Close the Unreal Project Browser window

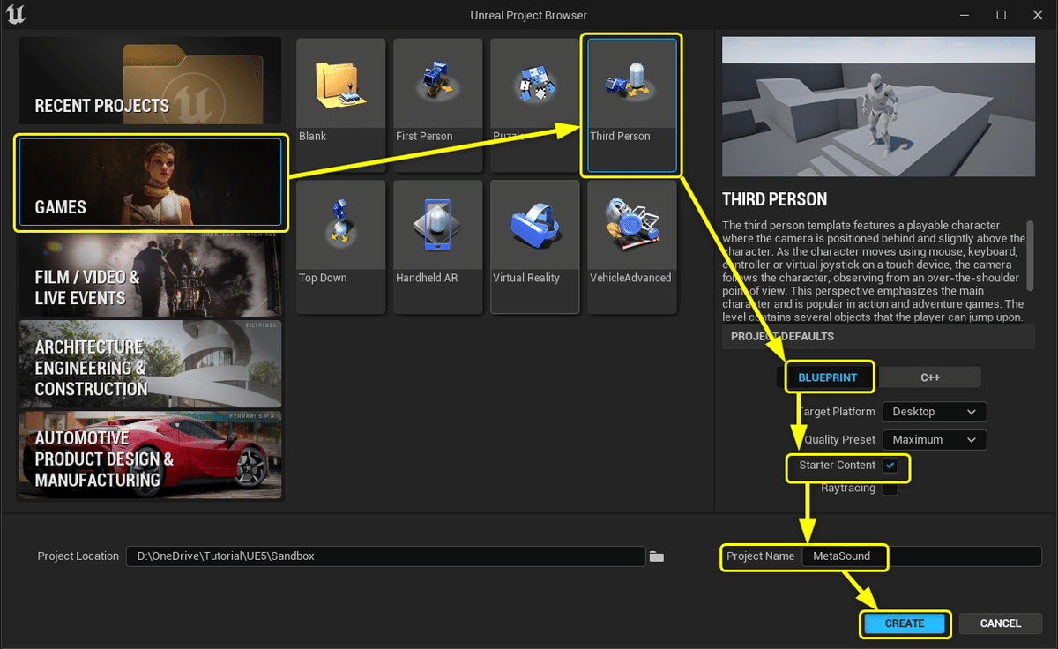click(1038, 15)
